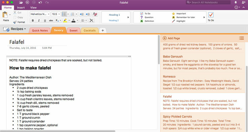This screenshot has height=132, width=248.
Task: Toggle the bulleted list
Action: coord(64,14)
